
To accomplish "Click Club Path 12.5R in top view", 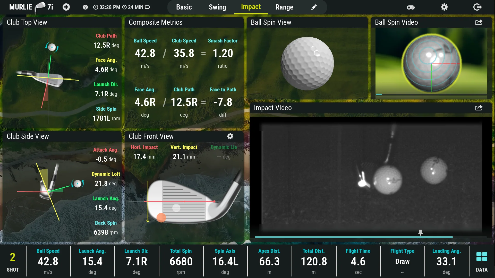I will (x=106, y=45).
